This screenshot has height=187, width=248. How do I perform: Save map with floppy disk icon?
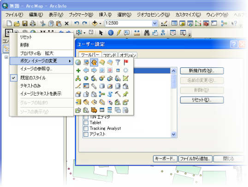point(25,24)
